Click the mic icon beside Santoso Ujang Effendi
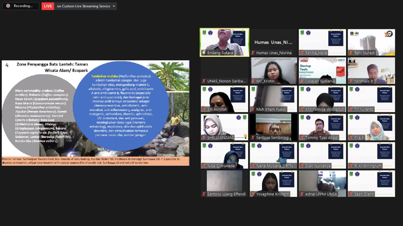Viewport: 403px width, 226px height. click(x=204, y=194)
